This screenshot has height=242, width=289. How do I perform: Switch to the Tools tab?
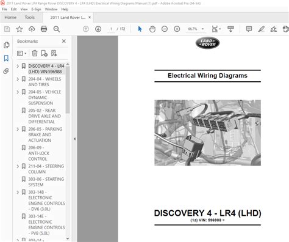click(x=30, y=18)
